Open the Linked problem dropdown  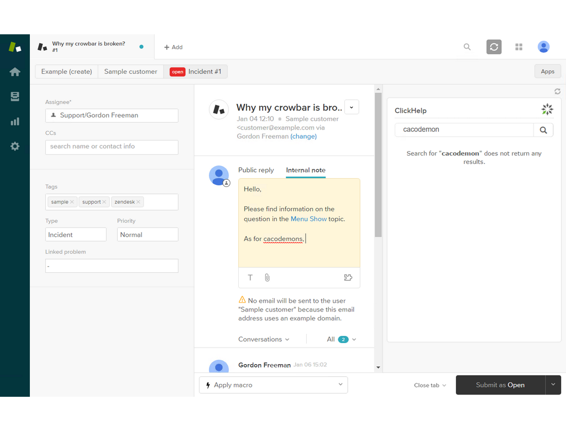112,266
